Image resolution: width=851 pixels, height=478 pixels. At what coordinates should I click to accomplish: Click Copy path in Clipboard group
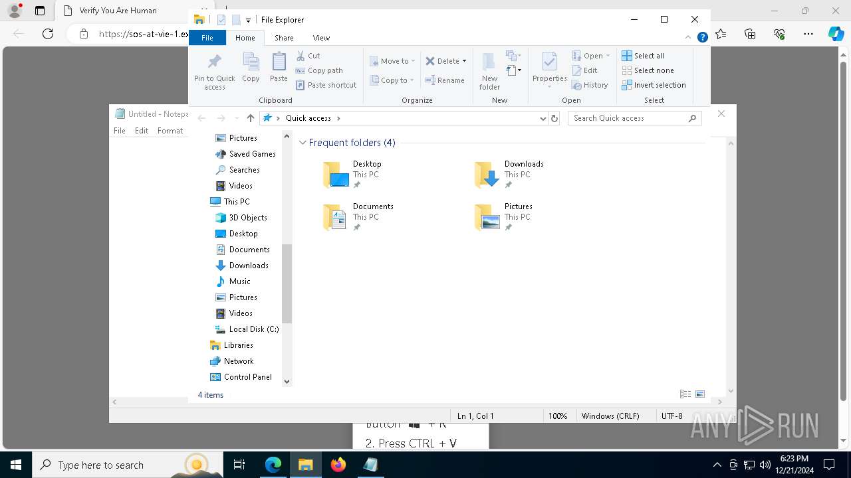[319, 70]
